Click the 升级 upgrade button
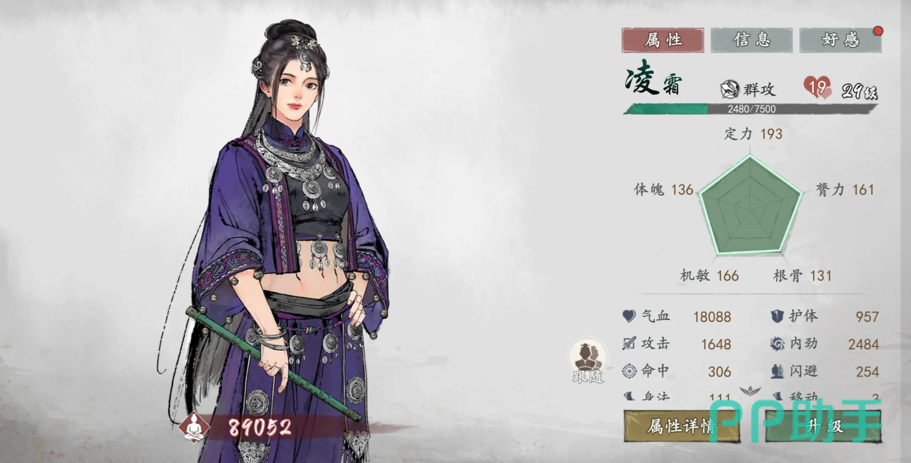Screen dimensions: 911x463 point(823,426)
